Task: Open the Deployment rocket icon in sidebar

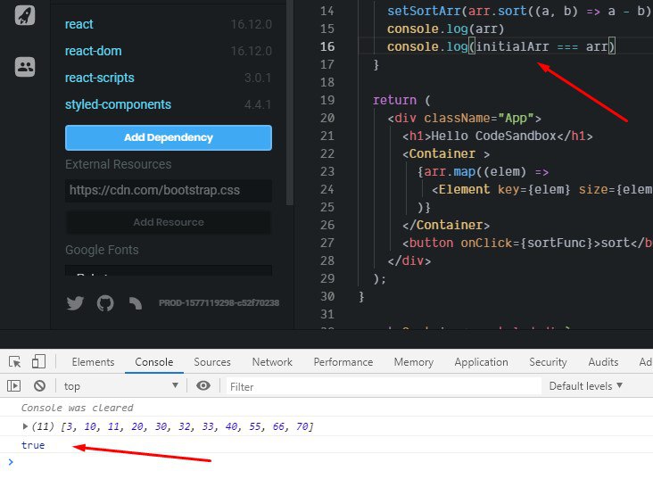Action: [x=25, y=15]
